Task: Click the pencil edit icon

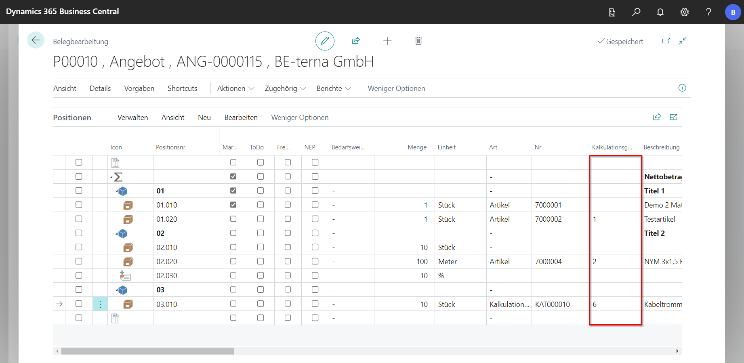Action: pyautogui.click(x=325, y=41)
